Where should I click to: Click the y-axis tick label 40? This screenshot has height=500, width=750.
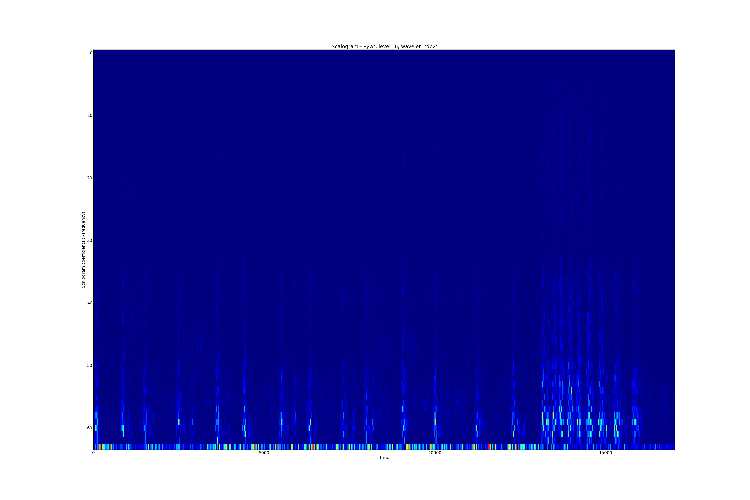click(90, 303)
